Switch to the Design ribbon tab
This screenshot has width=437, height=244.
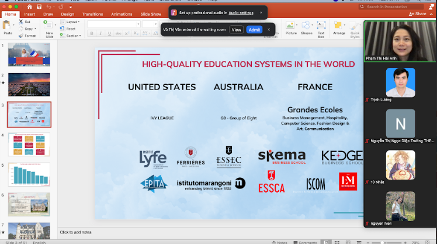pyautogui.click(x=67, y=13)
